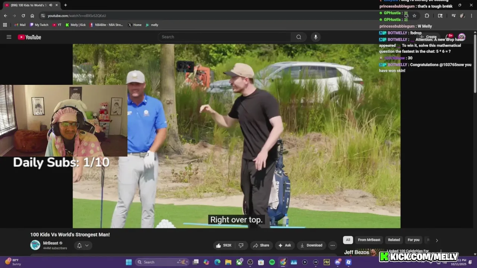Open the Melly | Kick bookmark
The image size is (477, 268).
click(76, 25)
